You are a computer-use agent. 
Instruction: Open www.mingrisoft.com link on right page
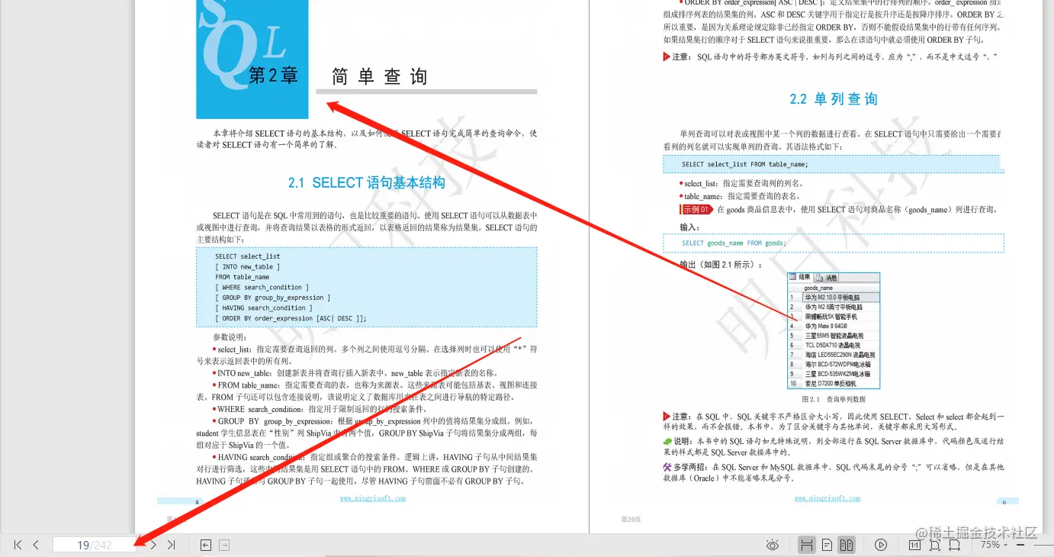tap(827, 498)
